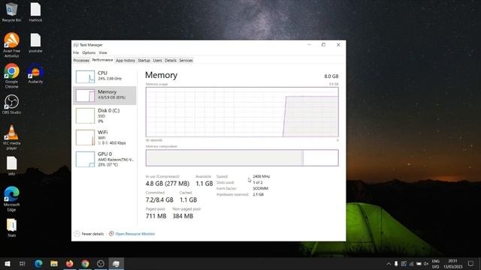Image resolution: width=481 pixels, height=270 pixels.
Task: Select the Hattrick file on desktop
Action: (x=35, y=12)
